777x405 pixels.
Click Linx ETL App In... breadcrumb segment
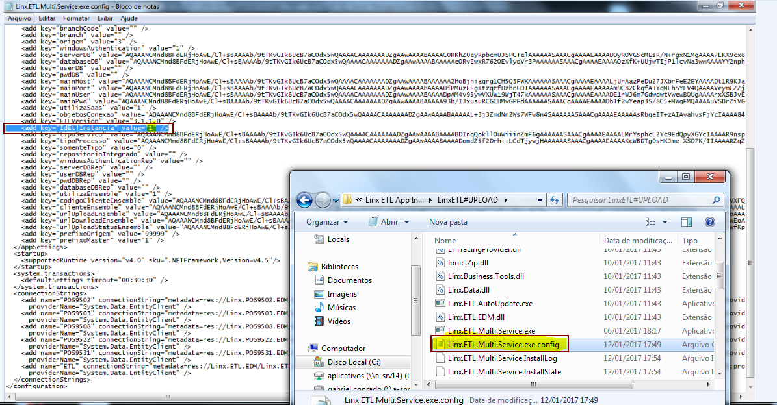[395, 200]
